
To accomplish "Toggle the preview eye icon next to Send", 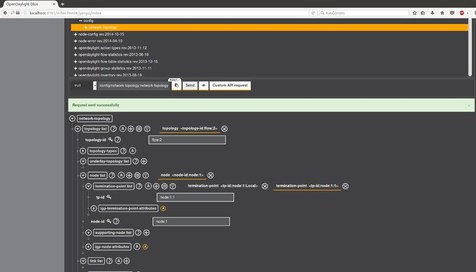I will pyautogui.click(x=204, y=86).
